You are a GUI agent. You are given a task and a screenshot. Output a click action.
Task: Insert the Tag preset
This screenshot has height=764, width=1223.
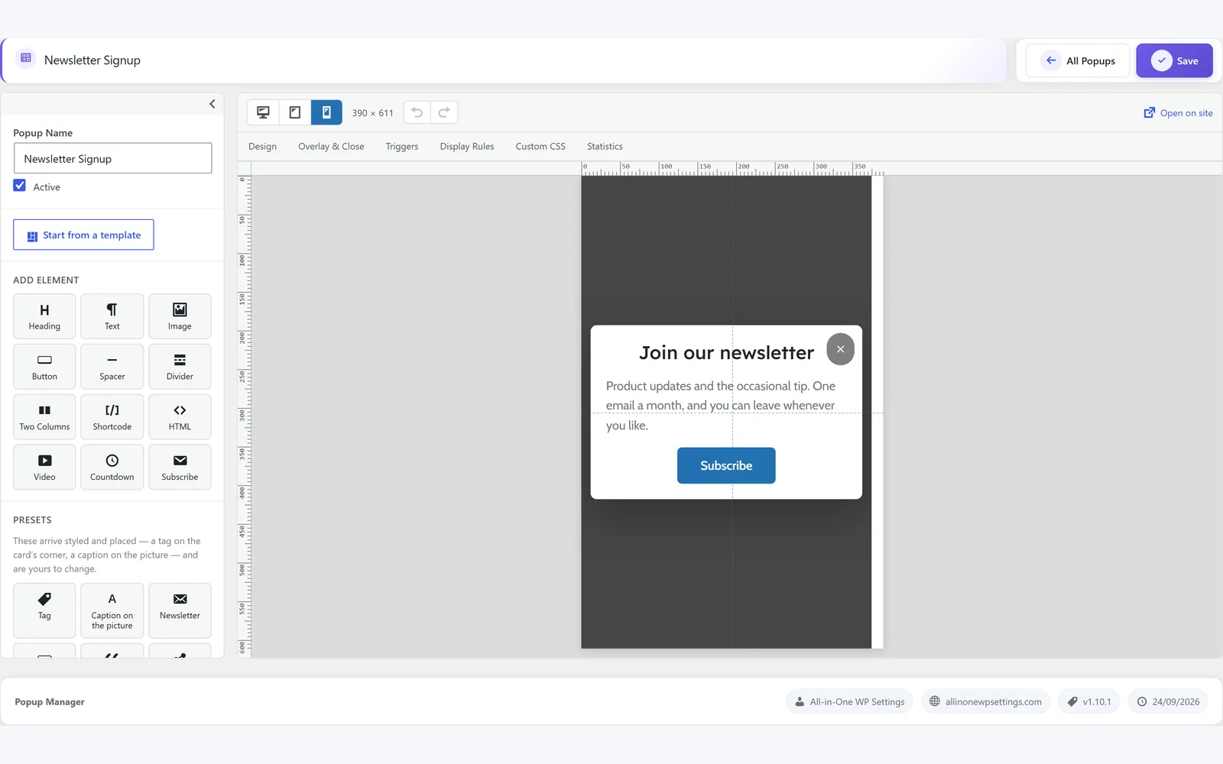[44, 610]
